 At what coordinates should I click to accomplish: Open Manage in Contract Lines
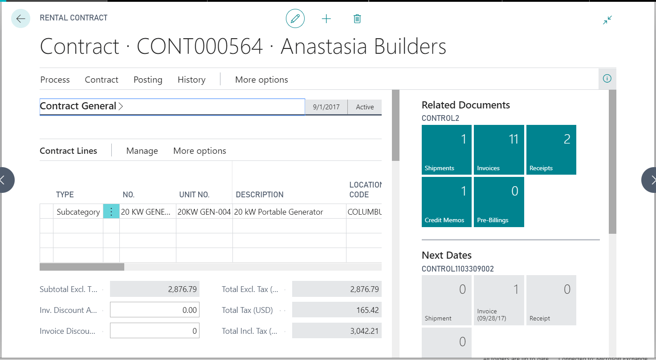click(x=142, y=151)
